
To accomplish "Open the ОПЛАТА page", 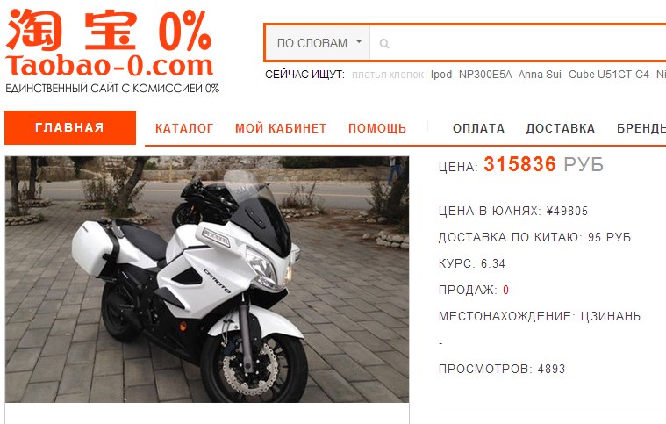I will pyautogui.click(x=479, y=128).
